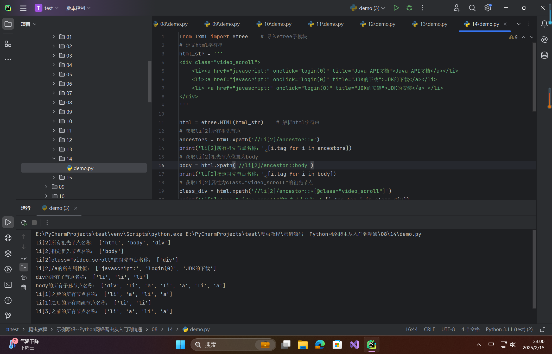
Task: Toggle soft-wrap in run console
Action: pos(24,257)
